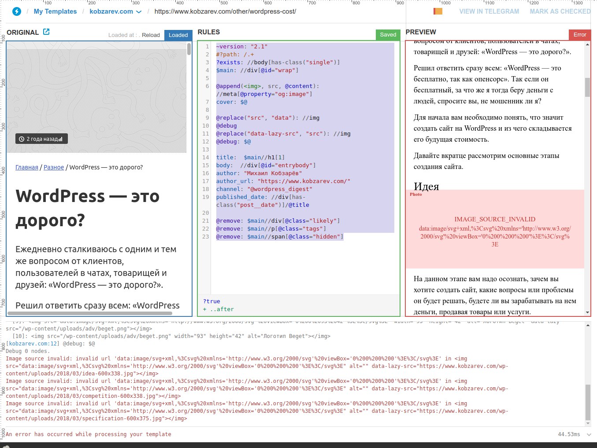Click the cover: $@ line
The height and width of the screenshot is (448, 597).
pyautogui.click(x=232, y=102)
